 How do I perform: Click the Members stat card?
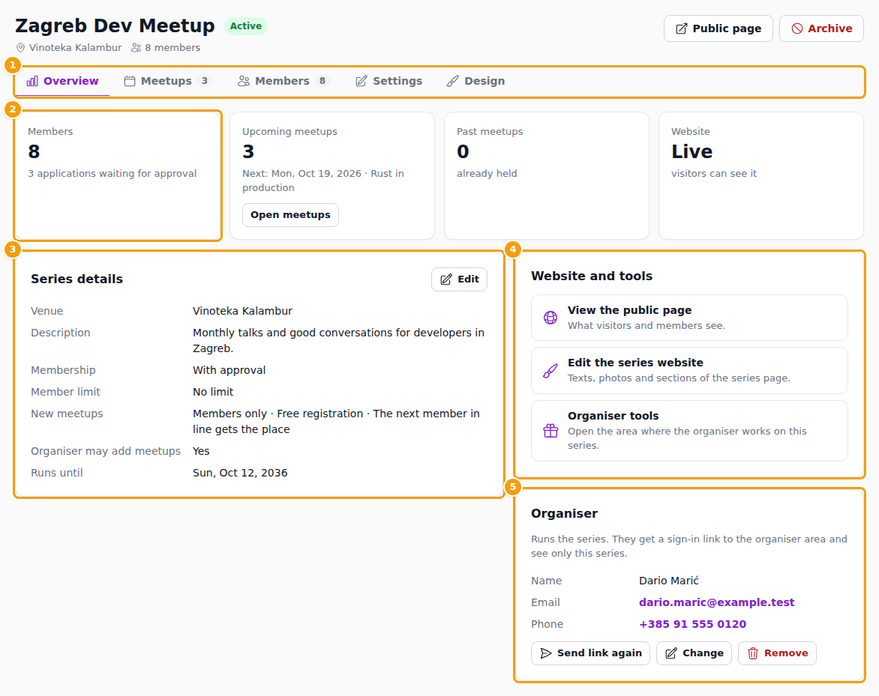point(118,176)
